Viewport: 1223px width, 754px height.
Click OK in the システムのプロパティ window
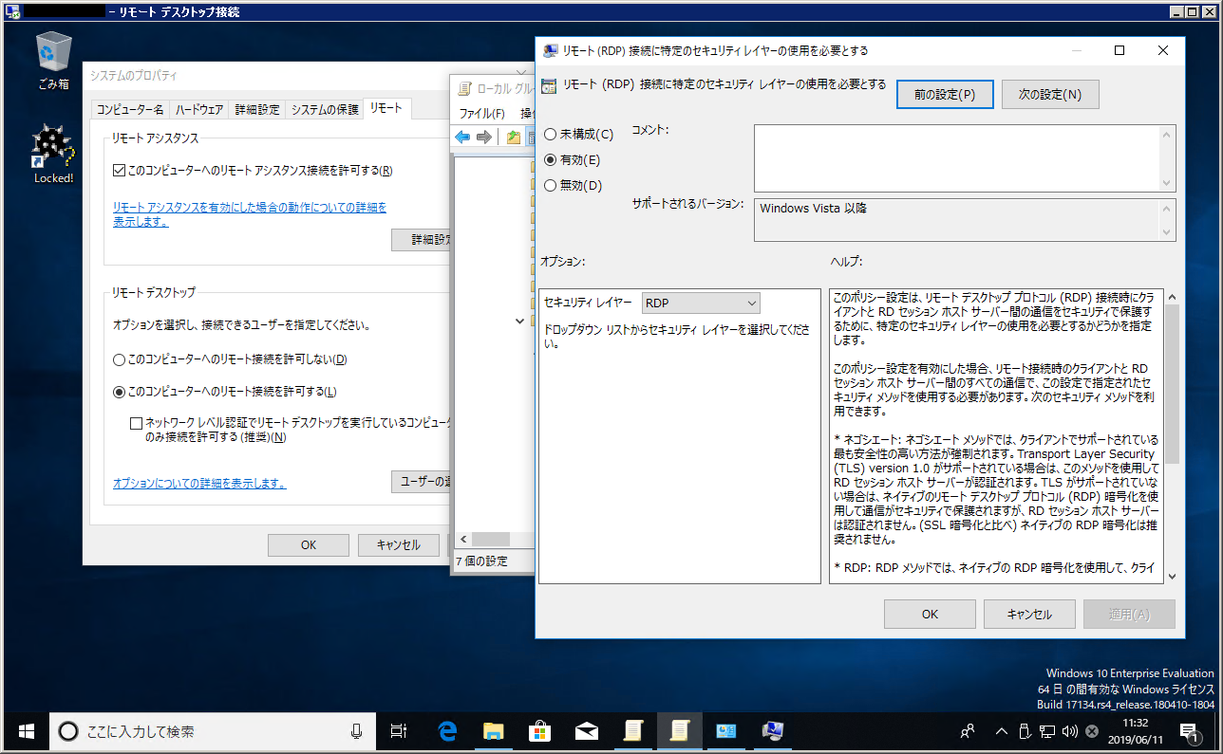[309, 545]
